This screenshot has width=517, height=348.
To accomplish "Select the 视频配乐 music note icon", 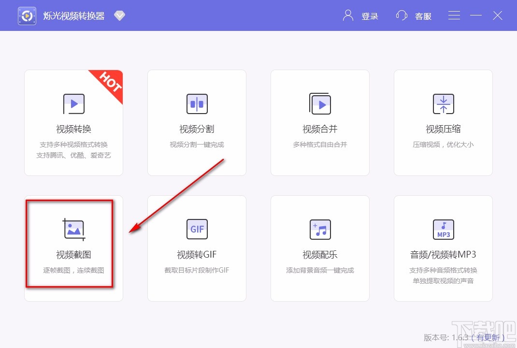I will (320, 229).
